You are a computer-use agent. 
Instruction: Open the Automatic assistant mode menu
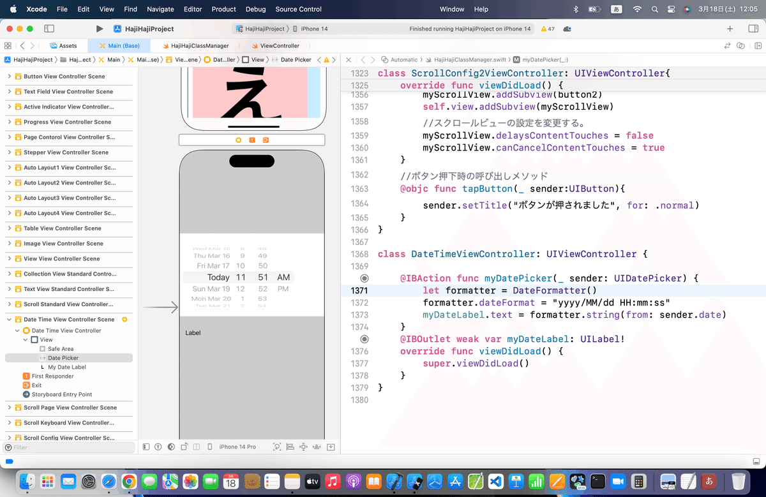pos(398,59)
